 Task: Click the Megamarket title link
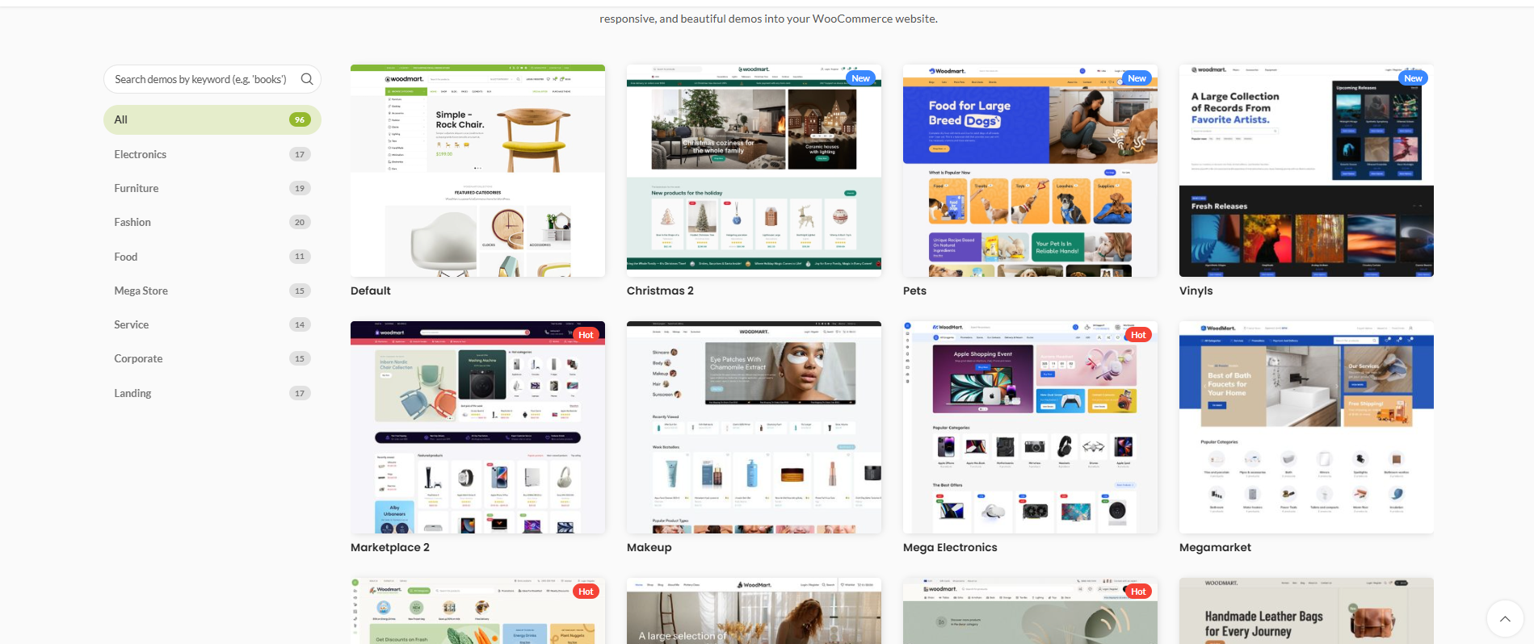coord(1215,547)
